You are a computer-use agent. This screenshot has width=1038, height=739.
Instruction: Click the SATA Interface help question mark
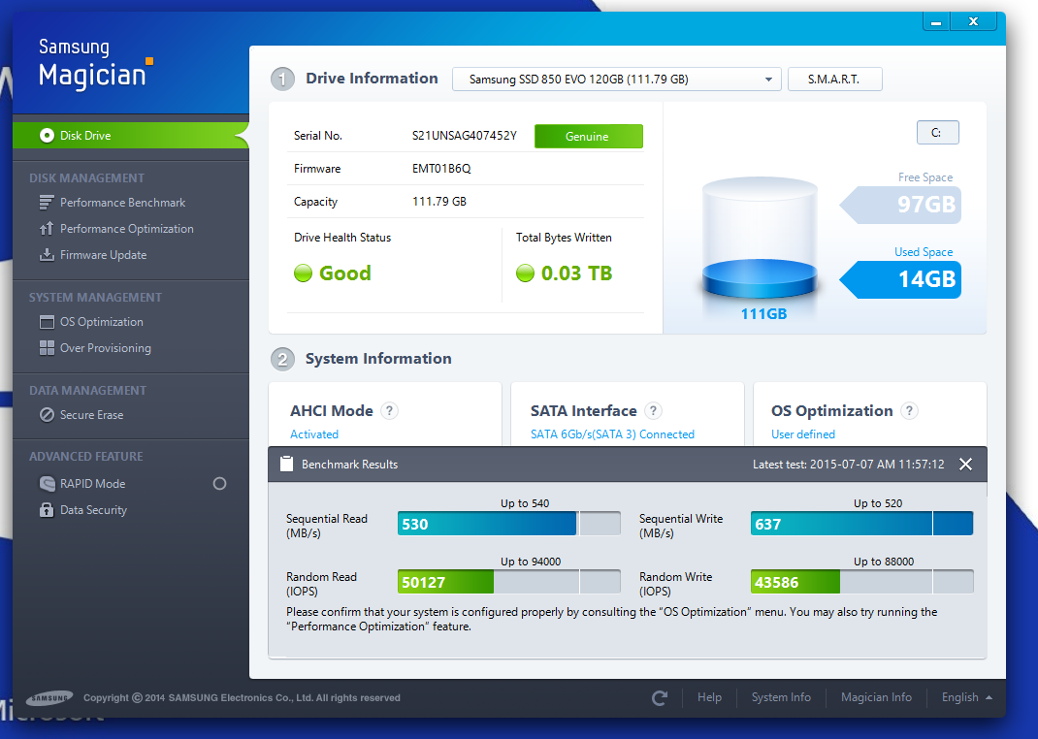pos(654,411)
